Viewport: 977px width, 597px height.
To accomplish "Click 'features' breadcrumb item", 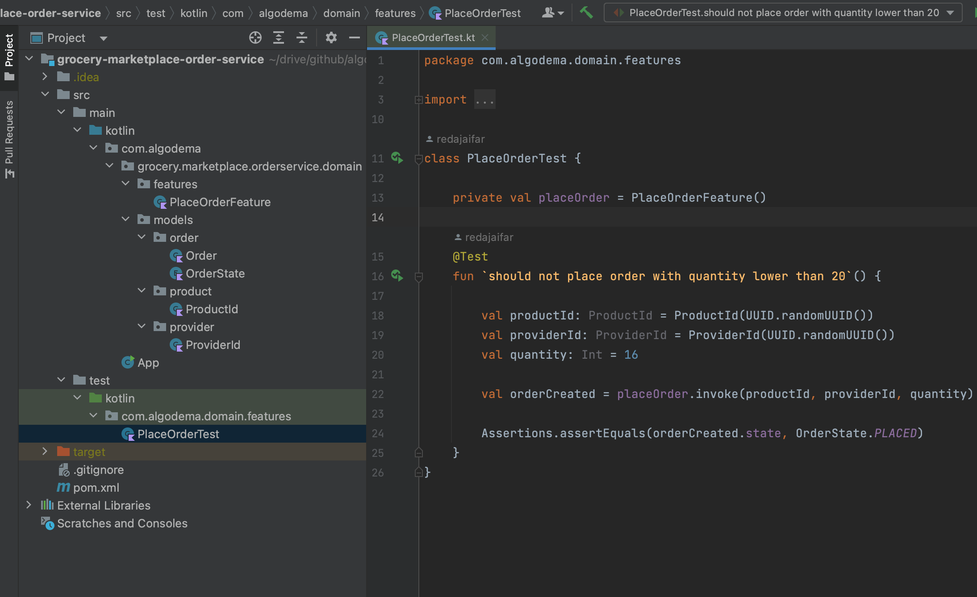I will 395,13.
